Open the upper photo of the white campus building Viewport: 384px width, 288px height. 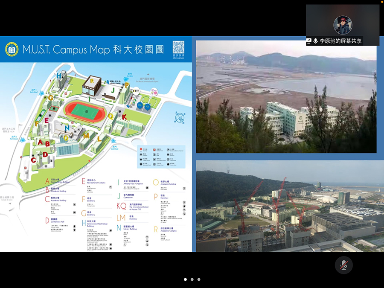click(286, 97)
